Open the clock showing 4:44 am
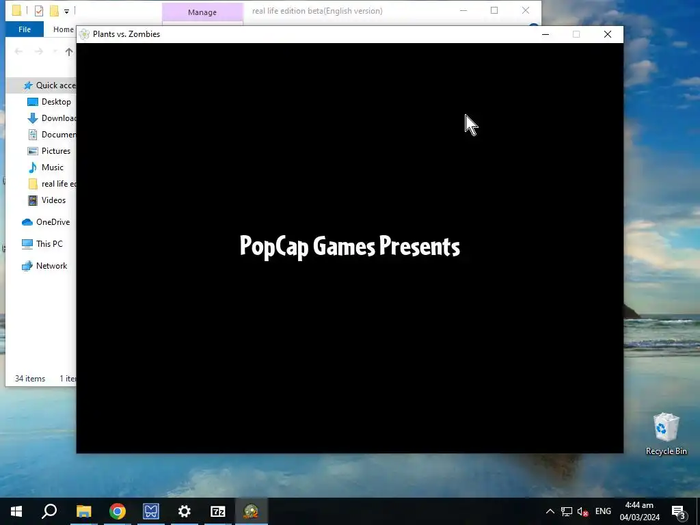Image resolution: width=700 pixels, height=525 pixels. (639, 511)
